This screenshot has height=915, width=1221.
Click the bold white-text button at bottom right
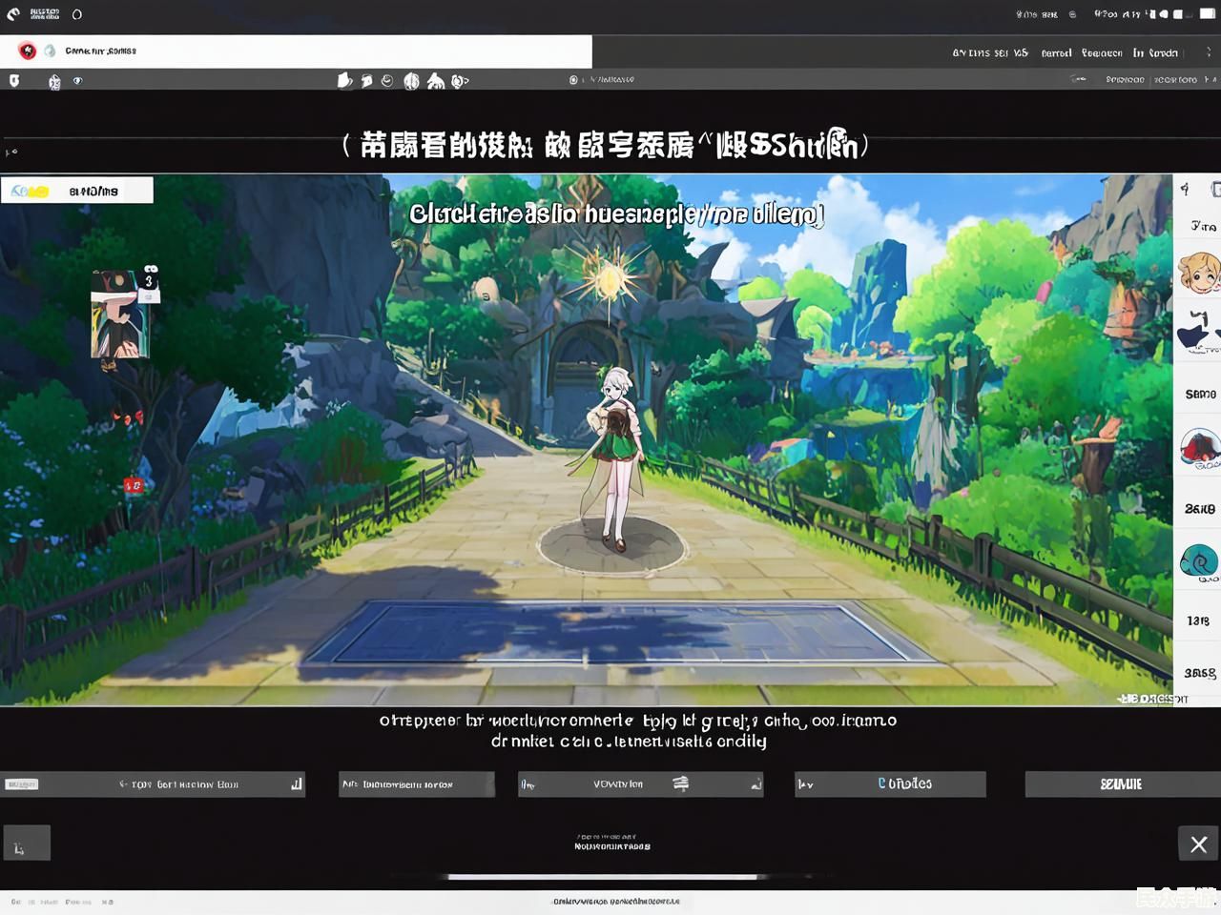1121,783
